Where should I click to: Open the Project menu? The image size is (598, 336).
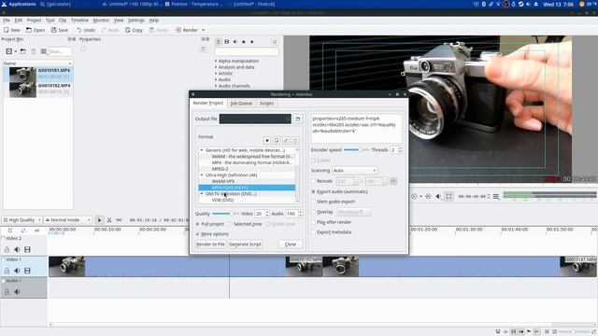coord(34,21)
